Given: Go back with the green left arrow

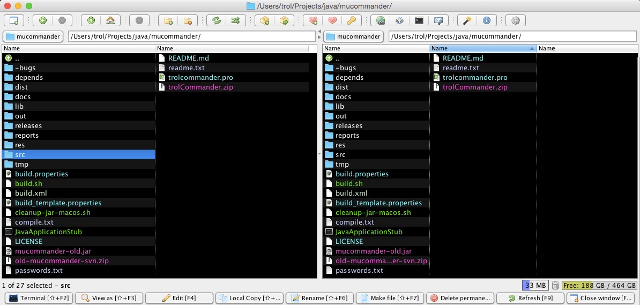Looking at the screenshot, I should [43, 20].
